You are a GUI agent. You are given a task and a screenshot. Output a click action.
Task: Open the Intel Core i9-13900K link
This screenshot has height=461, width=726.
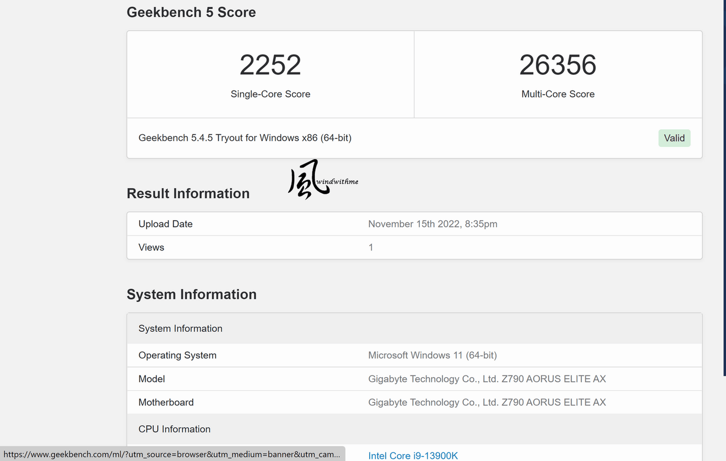[x=413, y=455]
